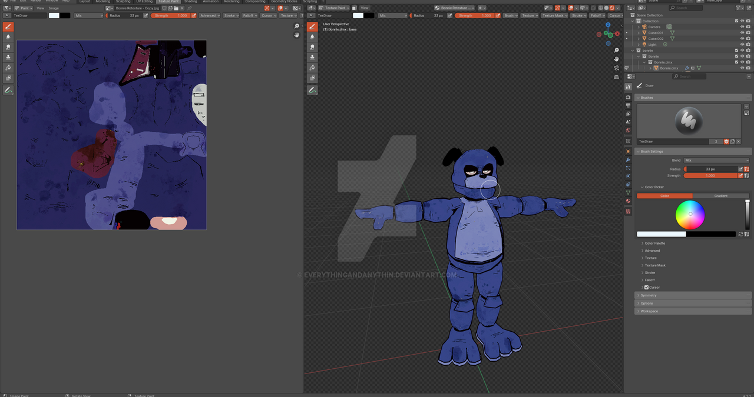Click the camera view icon in 3D viewport
The width and height of the screenshot is (754, 397).
pos(616,68)
